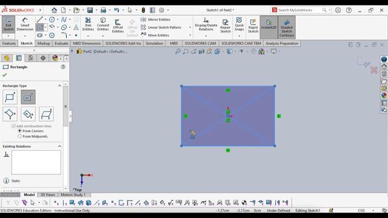Confirm rectangle with green checkmark
This screenshot has width=388, height=218.
4,75
